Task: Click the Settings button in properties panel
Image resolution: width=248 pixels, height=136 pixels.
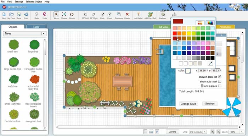Action: [210, 103]
